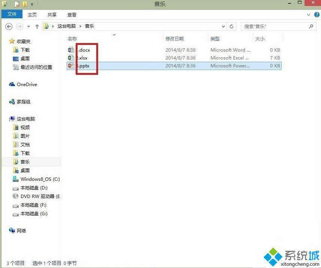Select the 视频 folder in sidebar
Image resolution: width=321 pixels, height=268 pixels.
[25, 127]
